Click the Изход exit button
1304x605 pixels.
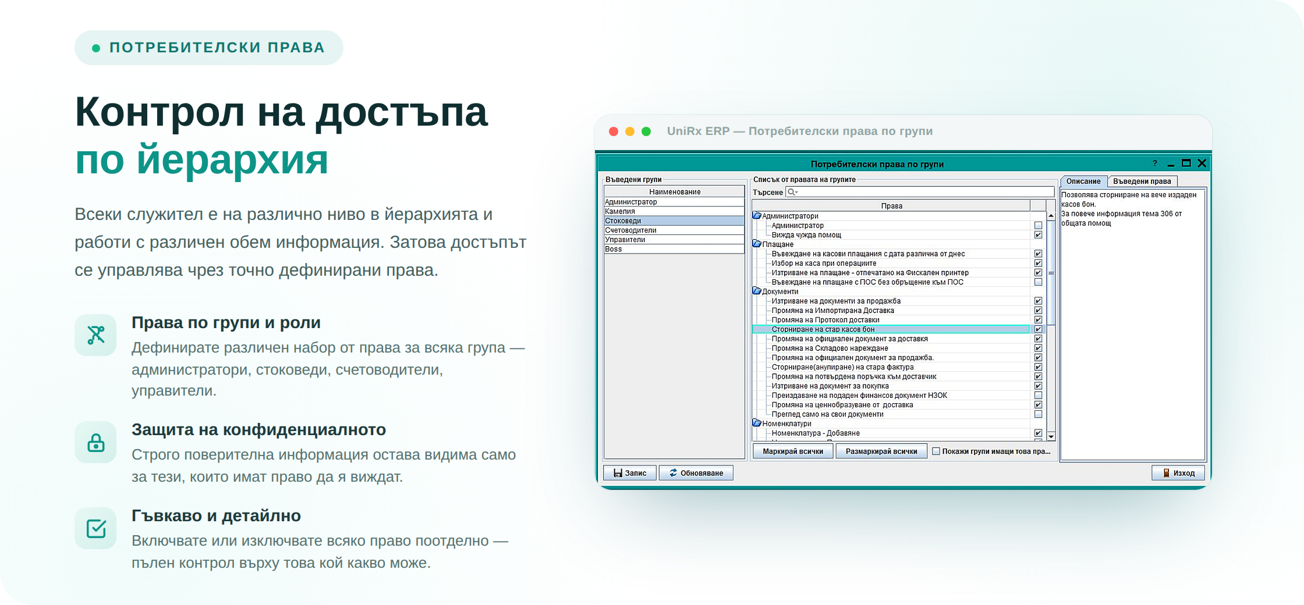coord(1178,473)
